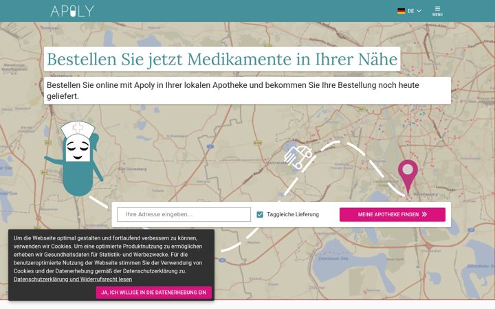Click the 'Taggleiche Lieferung' label text
The width and height of the screenshot is (495, 309).
coord(293,214)
